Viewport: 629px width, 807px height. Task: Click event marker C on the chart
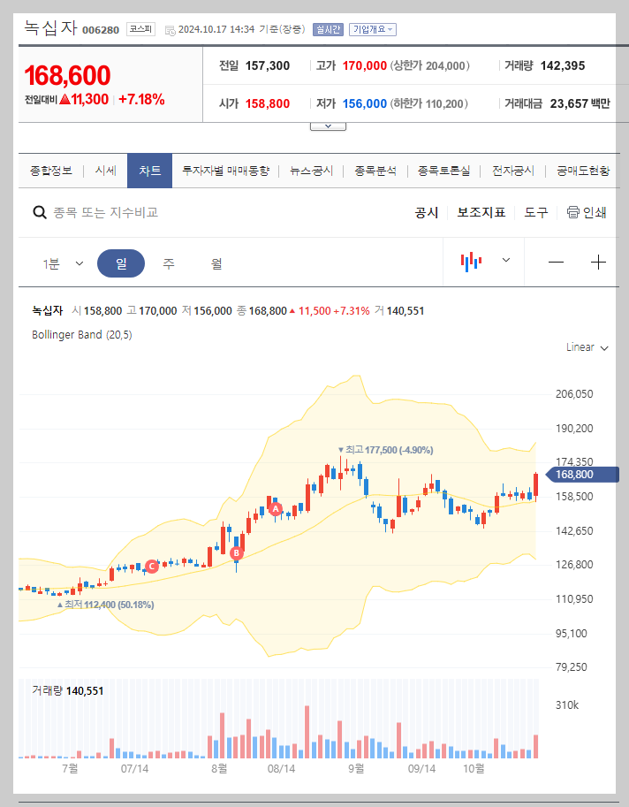coord(151,567)
